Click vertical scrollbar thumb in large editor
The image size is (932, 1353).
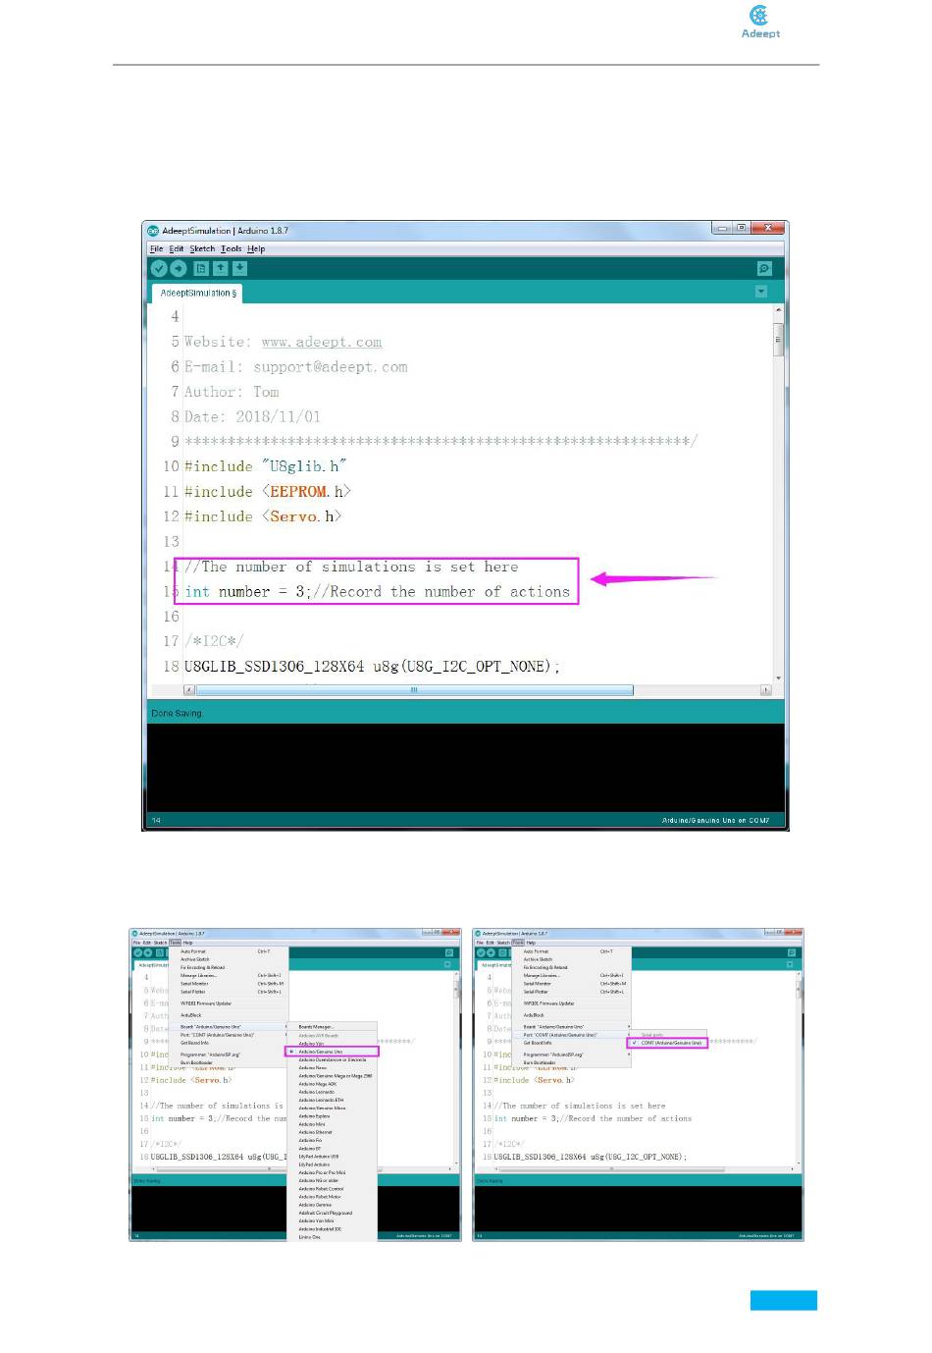coord(779,339)
